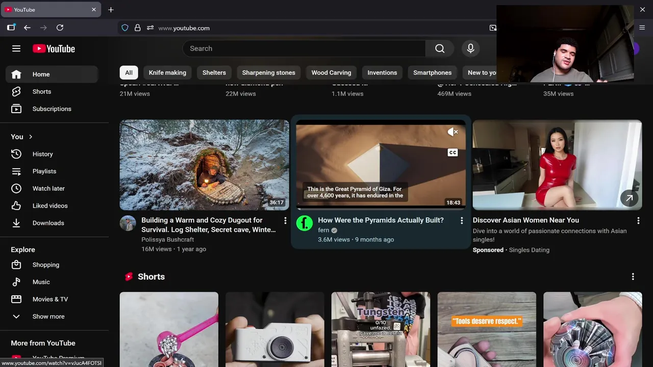Select the All filter chip
653x367 pixels.
coord(129,72)
